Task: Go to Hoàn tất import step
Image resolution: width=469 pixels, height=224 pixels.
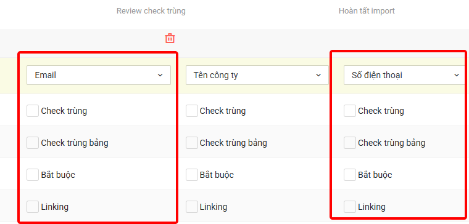Action: (x=367, y=11)
